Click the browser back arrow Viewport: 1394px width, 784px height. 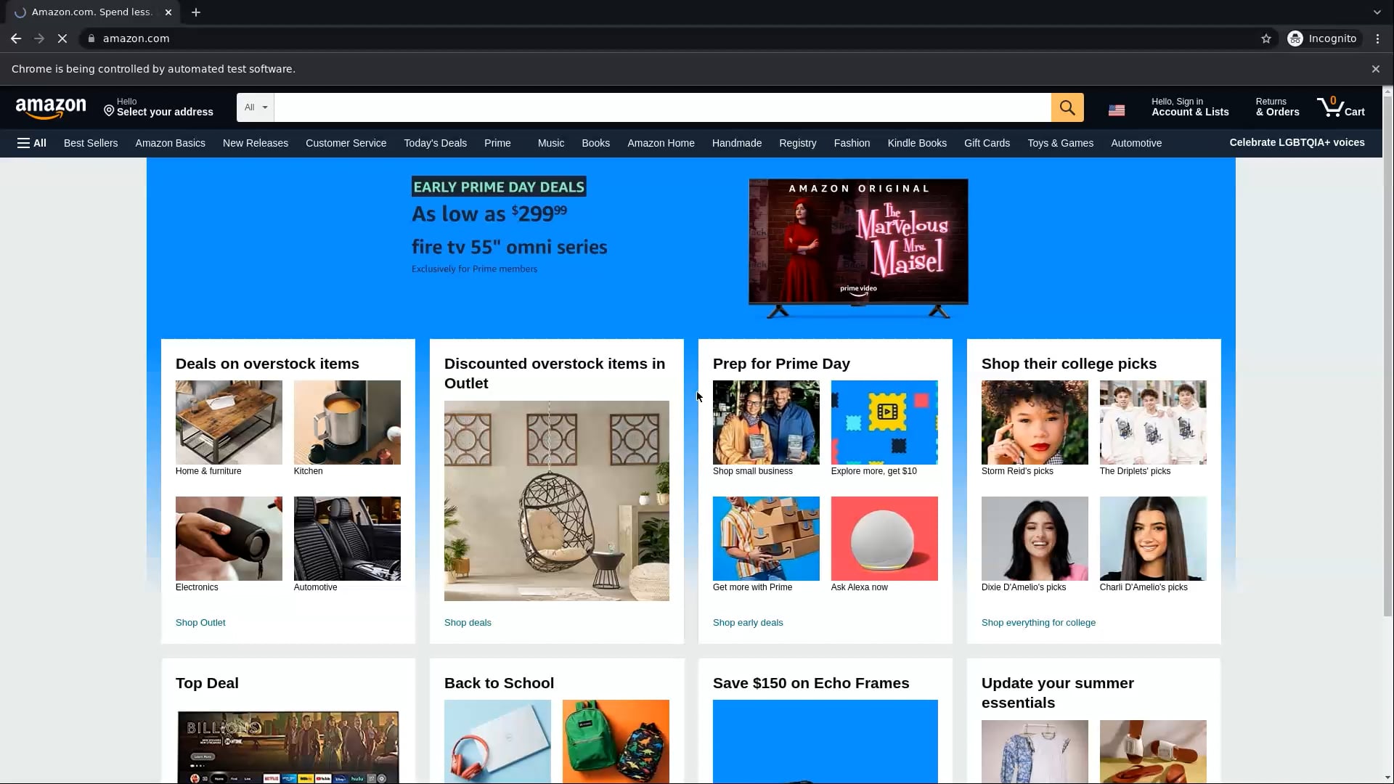point(16,38)
